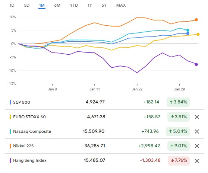
Task: Click the Jan 22 axis label
Action: click(x=137, y=89)
